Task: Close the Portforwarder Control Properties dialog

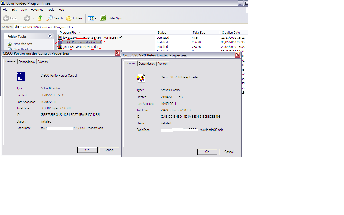Action: (x=117, y=53)
